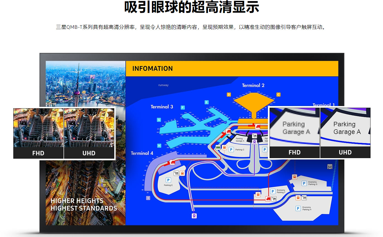Click the UHD caption under the city thumbnail
The width and height of the screenshot is (383, 237).
coord(89,153)
